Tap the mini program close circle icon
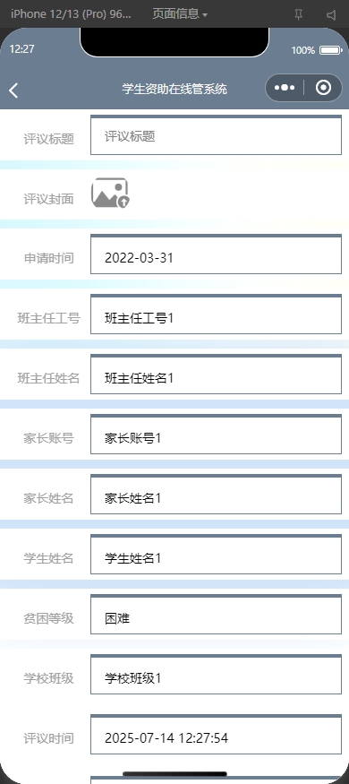 point(324,88)
